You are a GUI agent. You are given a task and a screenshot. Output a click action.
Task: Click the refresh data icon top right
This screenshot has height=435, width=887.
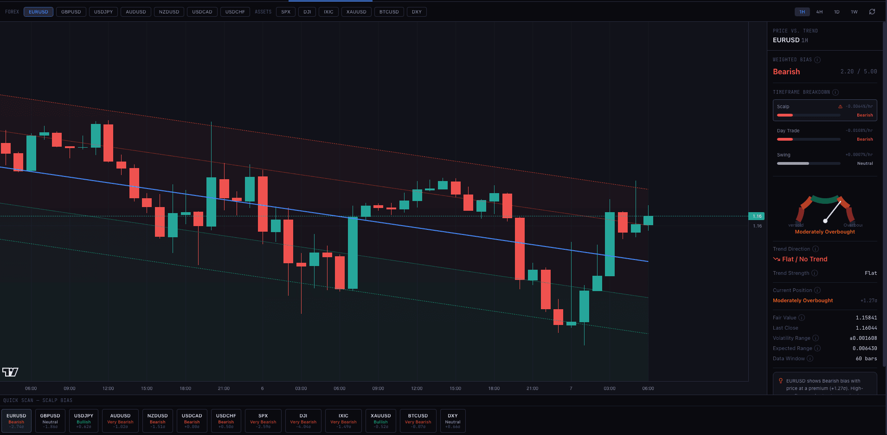point(873,12)
